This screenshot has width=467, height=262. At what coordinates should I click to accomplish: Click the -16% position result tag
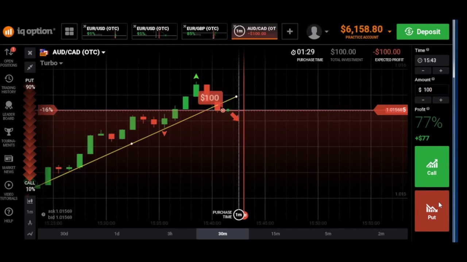click(47, 110)
